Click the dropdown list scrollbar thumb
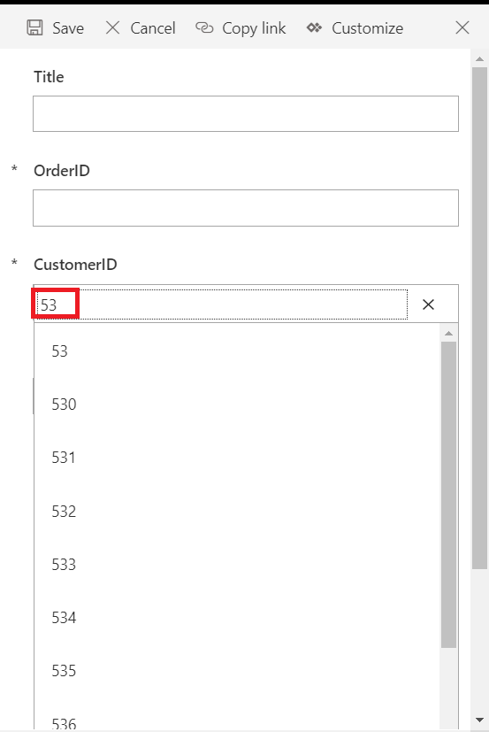The image size is (489, 732). point(449,495)
